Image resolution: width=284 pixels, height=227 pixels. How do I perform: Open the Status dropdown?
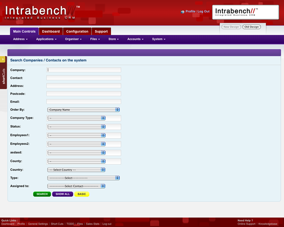(77, 127)
